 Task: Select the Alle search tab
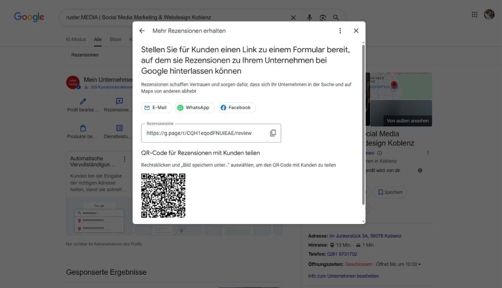[98, 39]
